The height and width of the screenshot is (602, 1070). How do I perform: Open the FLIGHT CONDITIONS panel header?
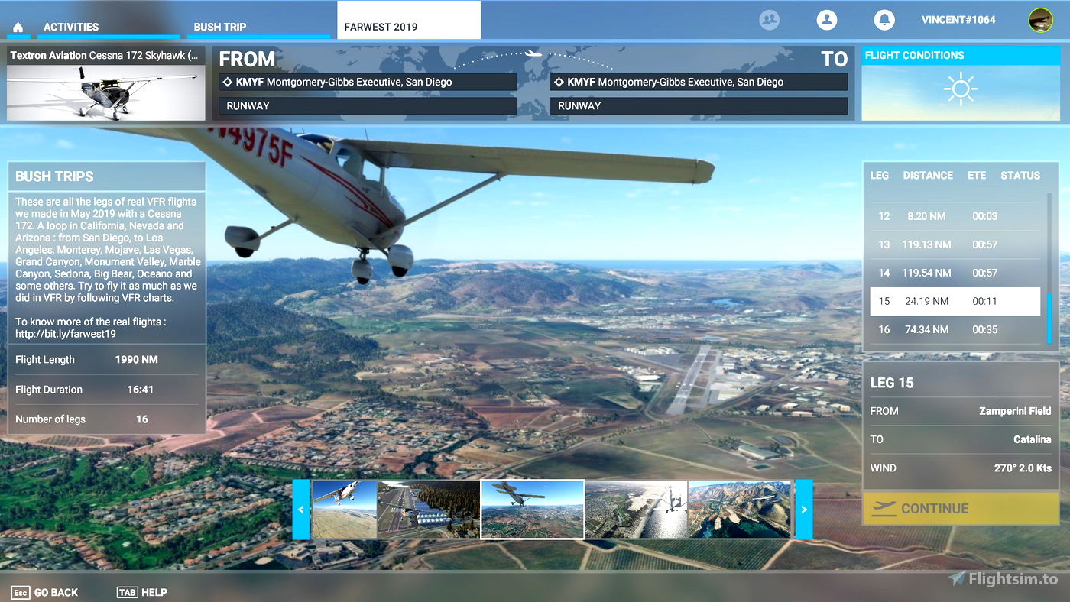[x=961, y=55]
